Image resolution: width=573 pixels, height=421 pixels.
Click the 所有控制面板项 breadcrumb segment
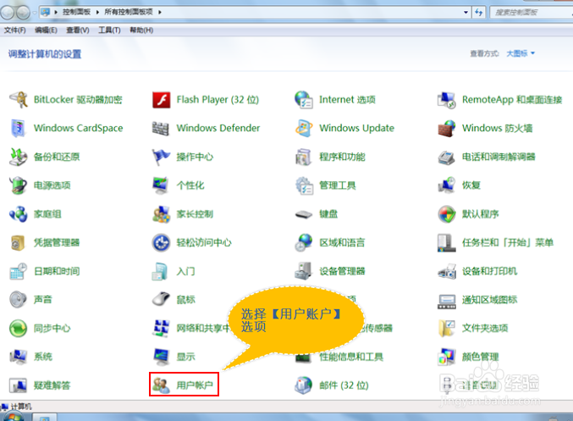coord(129,12)
